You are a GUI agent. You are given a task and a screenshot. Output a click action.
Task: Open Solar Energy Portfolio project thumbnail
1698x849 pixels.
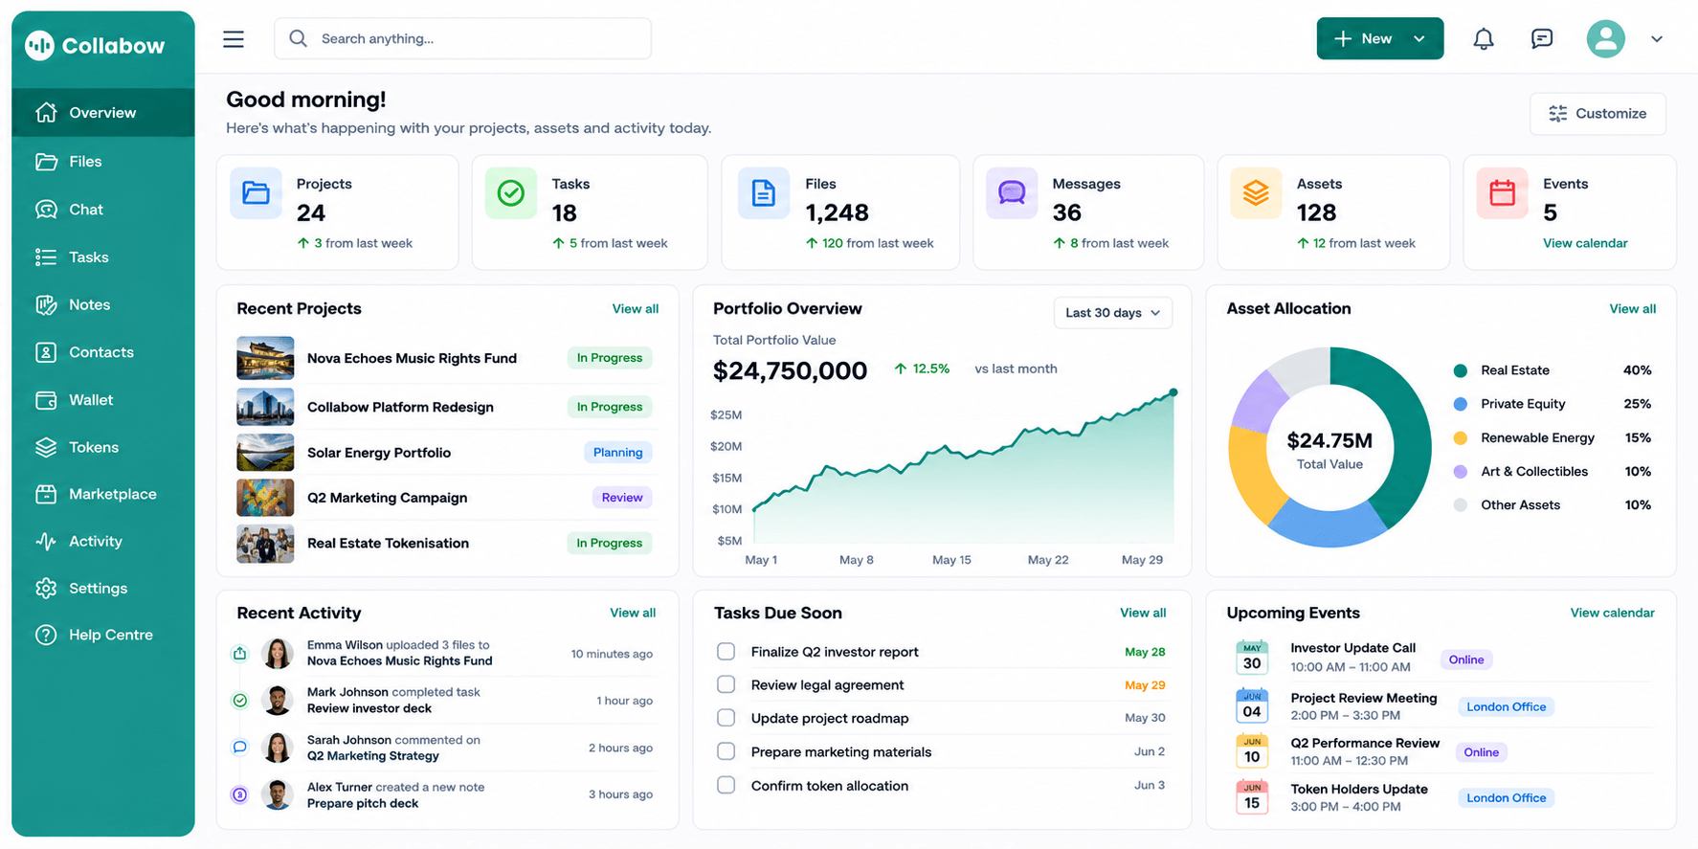coord(265,453)
